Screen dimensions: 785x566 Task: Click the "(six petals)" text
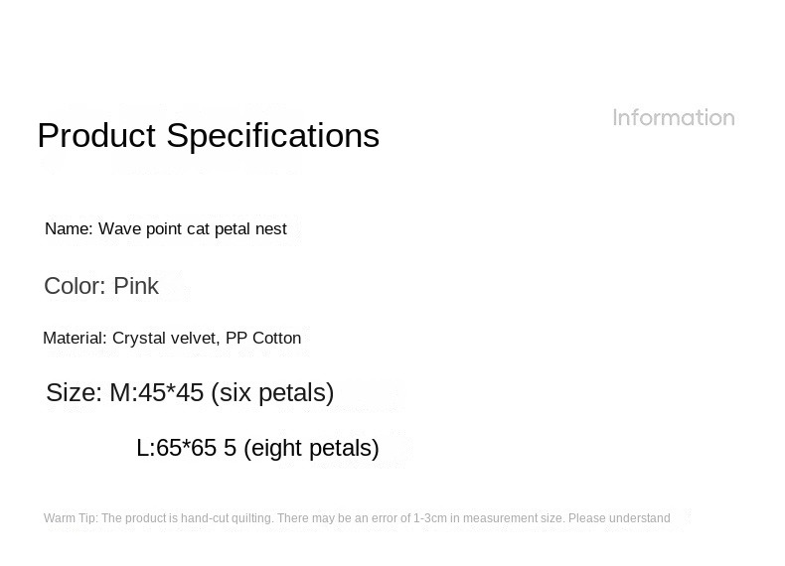[272, 392]
